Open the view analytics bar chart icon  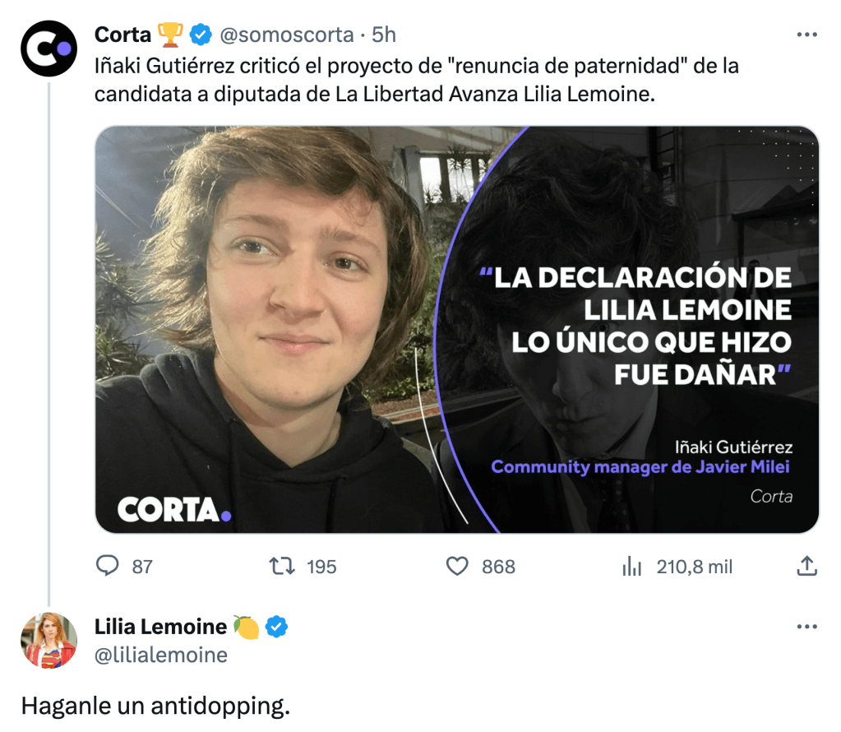[632, 566]
